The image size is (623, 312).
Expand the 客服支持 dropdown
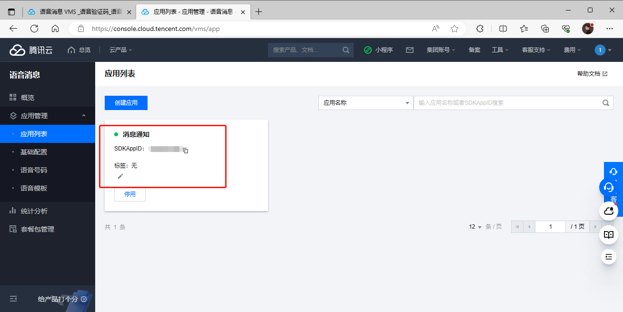536,50
